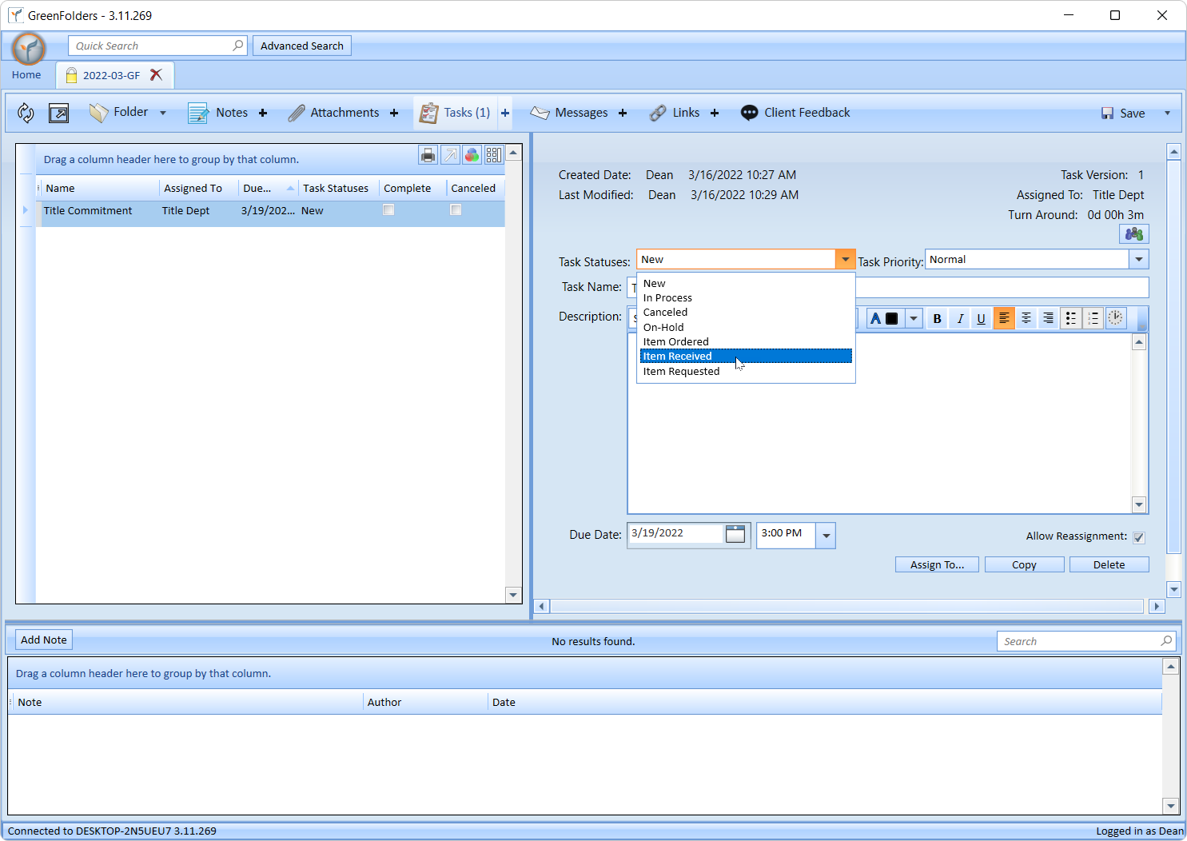Toggle underline formatting in description

point(982,318)
